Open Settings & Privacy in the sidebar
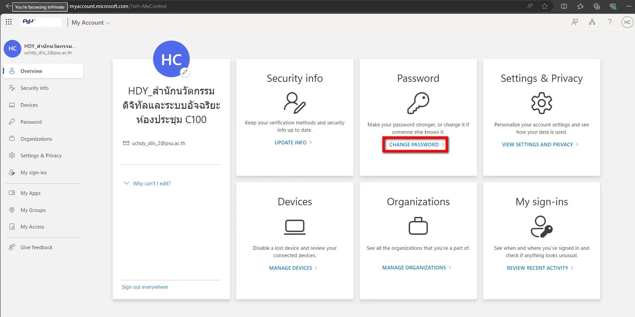 pyautogui.click(x=43, y=155)
